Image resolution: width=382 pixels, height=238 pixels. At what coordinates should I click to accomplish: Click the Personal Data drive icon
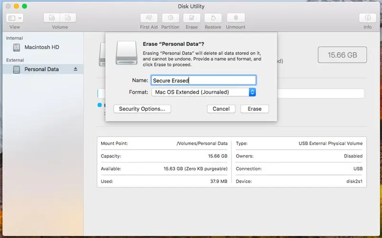[x=17, y=69]
